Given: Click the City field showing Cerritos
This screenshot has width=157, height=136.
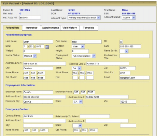Looking at the screenshot, I should [x=38, y=68].
